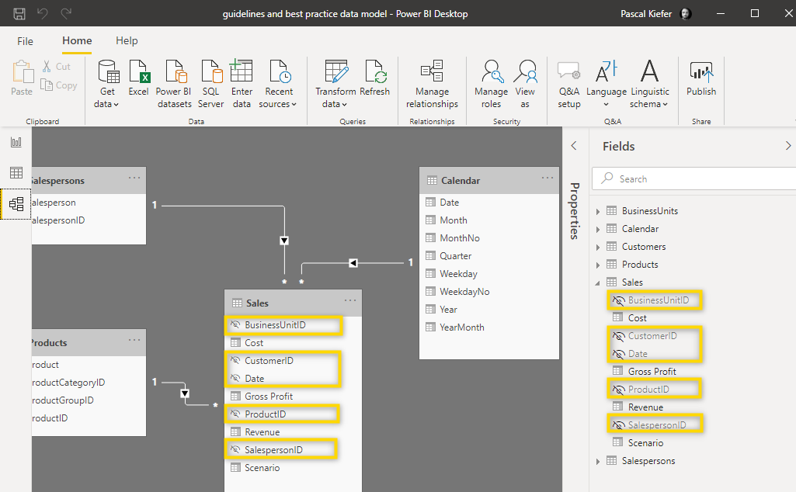This screenshot has width=796, height=492.
Task: Open the Help ribbon tab
Action: click(x=127, y=40)
